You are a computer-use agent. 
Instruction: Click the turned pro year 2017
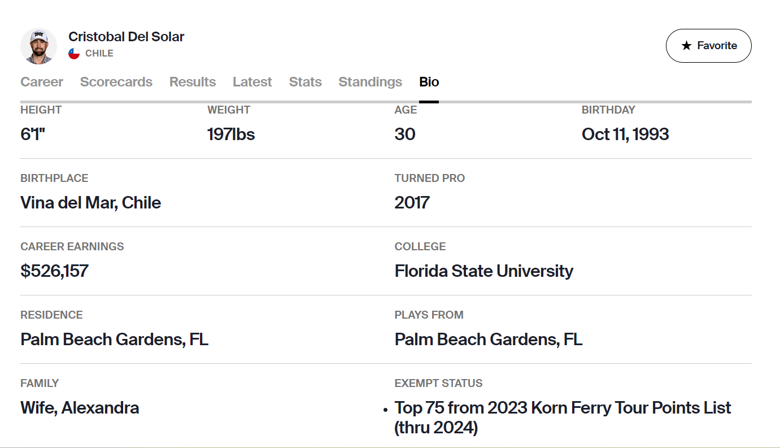[412, 203]
